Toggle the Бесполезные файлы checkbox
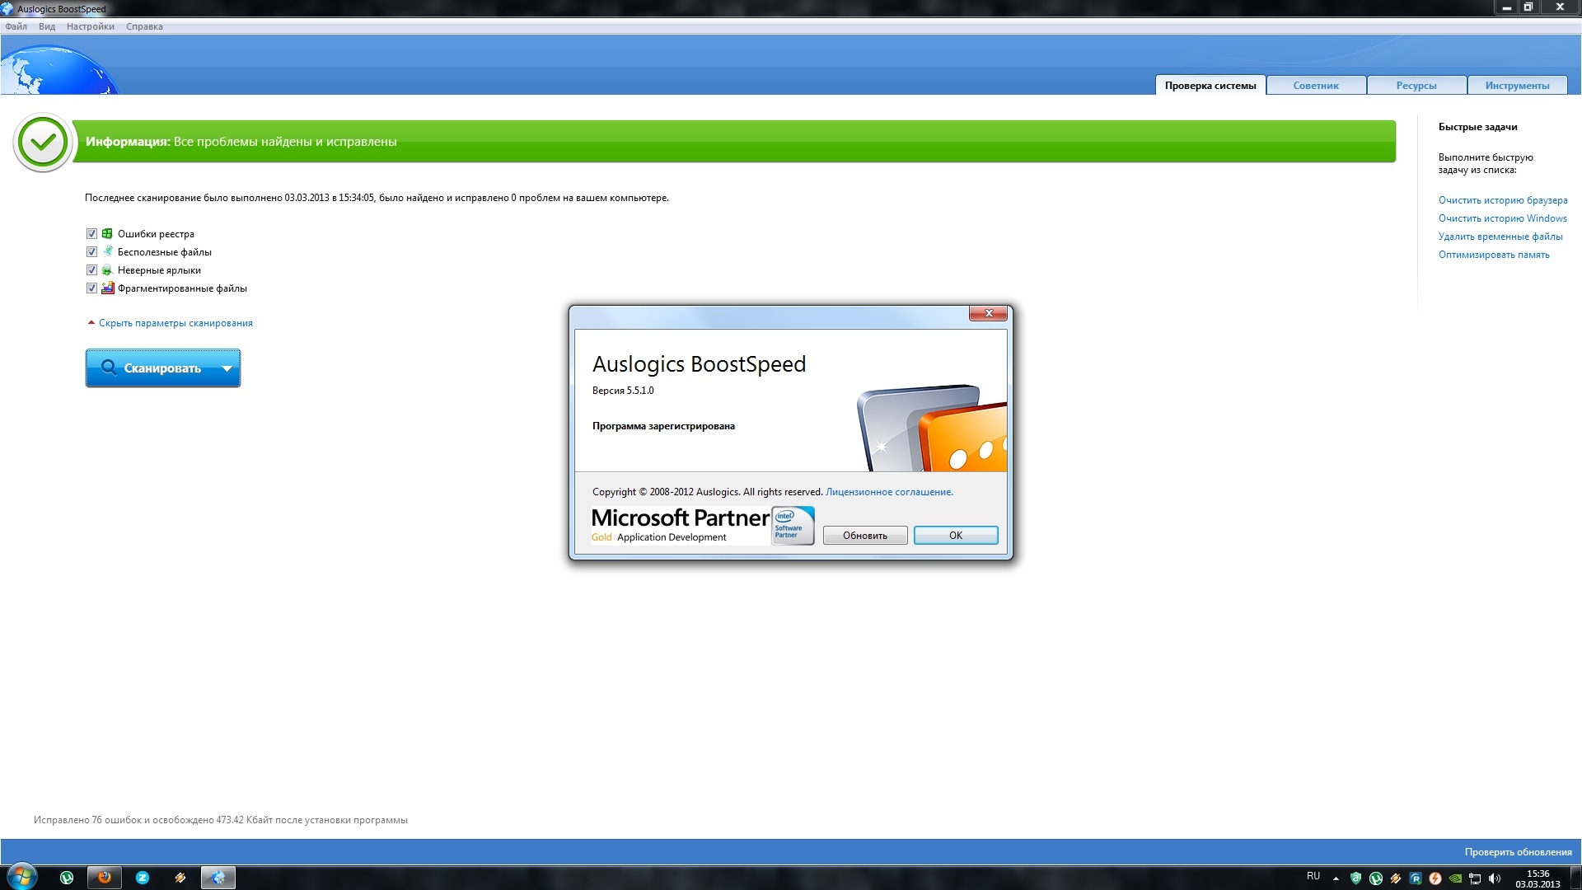Screen dimensions: 1582x890 pos(91,252)
